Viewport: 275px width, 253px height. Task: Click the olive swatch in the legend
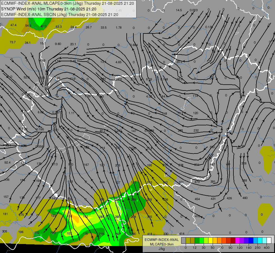pos(188,241)
